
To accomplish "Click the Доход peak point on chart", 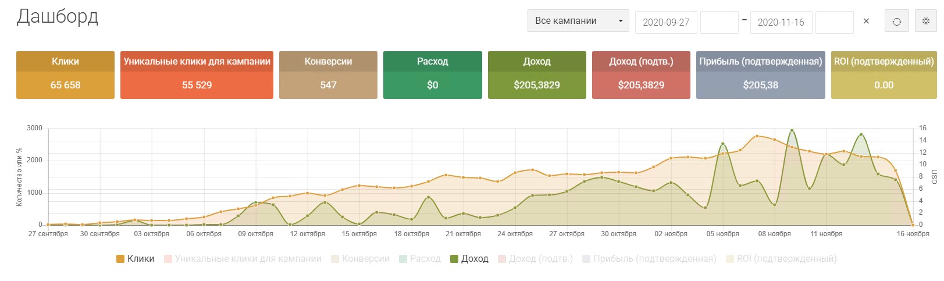I will [x=792, y=130].
